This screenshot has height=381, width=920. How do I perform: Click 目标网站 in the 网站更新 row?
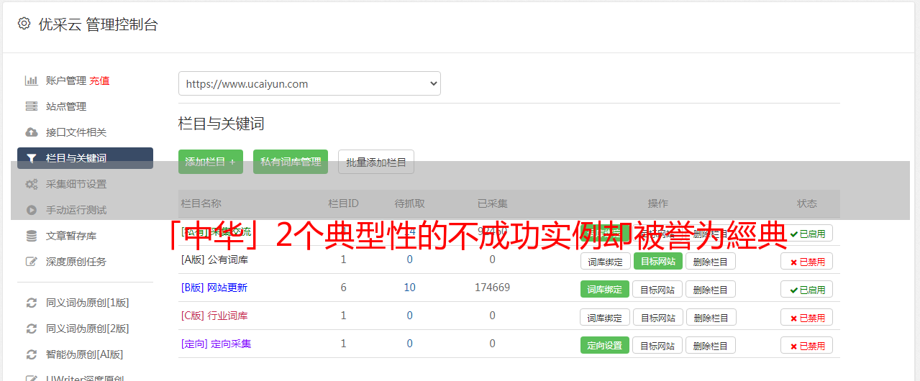click(x=658, y=290)
